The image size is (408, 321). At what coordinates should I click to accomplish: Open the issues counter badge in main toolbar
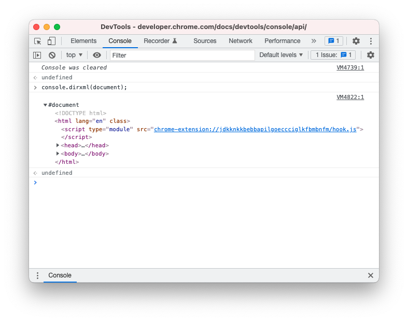pos(333,41)
